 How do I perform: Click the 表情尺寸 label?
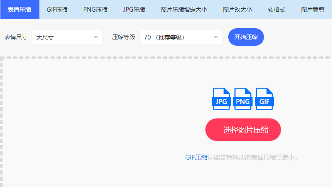pyautogui.click(x=16, y=37)
